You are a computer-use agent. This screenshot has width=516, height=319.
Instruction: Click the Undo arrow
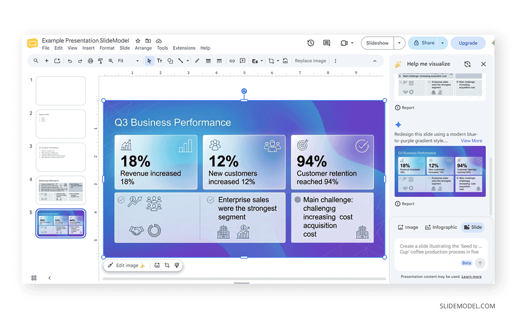(x=70, y=61)
